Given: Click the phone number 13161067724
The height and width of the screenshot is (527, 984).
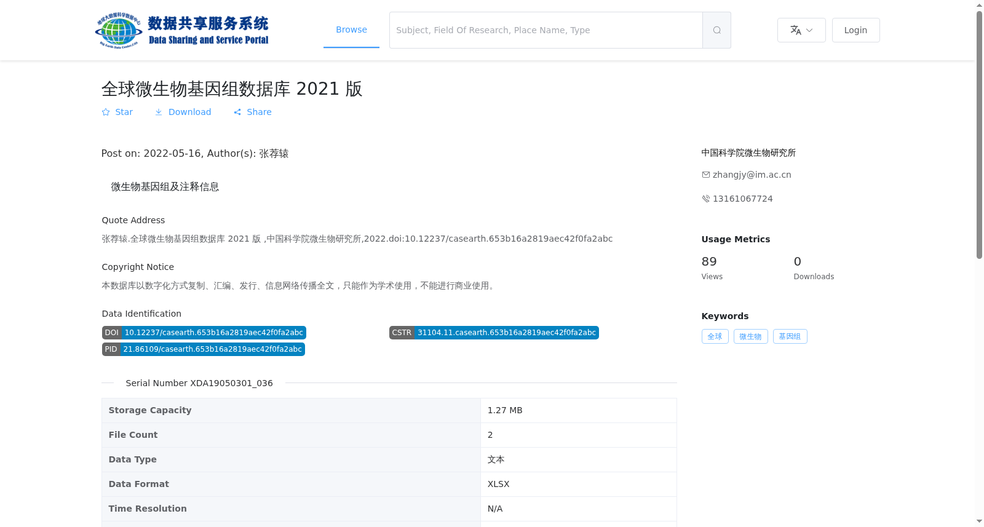Looking at the screenshot, I should (742, 199).
